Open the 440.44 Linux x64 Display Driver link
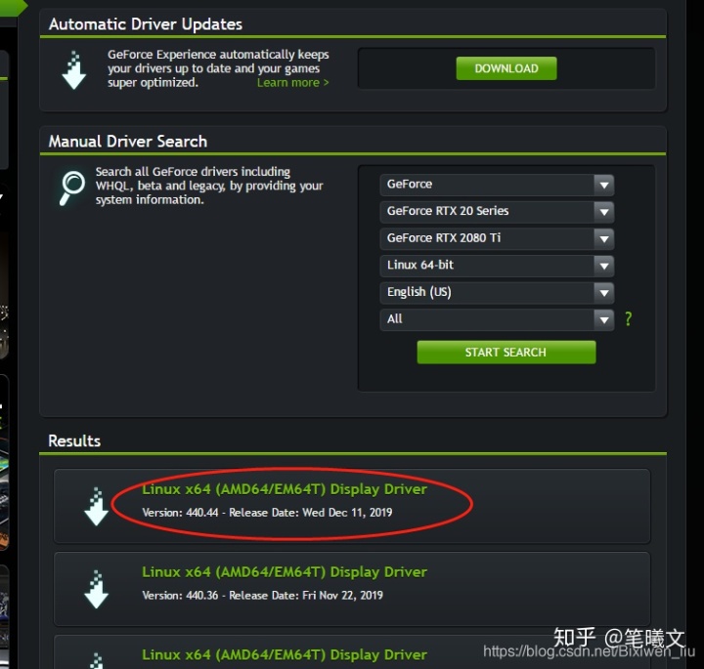704x669 pixels. tap(285, 489)
